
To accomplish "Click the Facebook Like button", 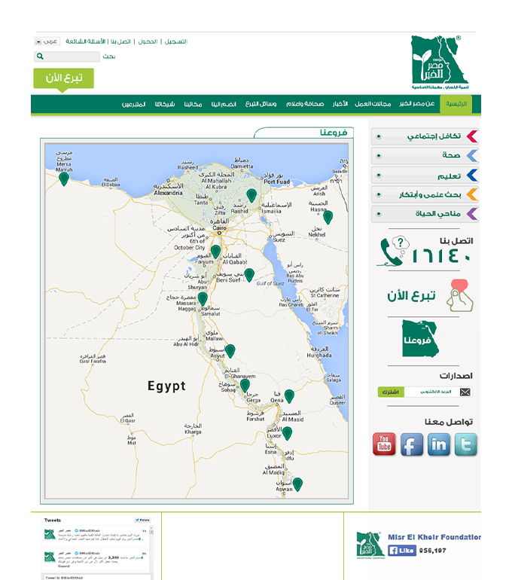I will (402, 551).
